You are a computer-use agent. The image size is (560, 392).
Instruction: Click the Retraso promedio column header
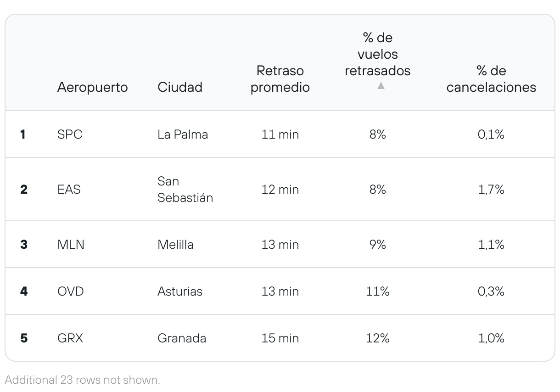coord(280,79)
